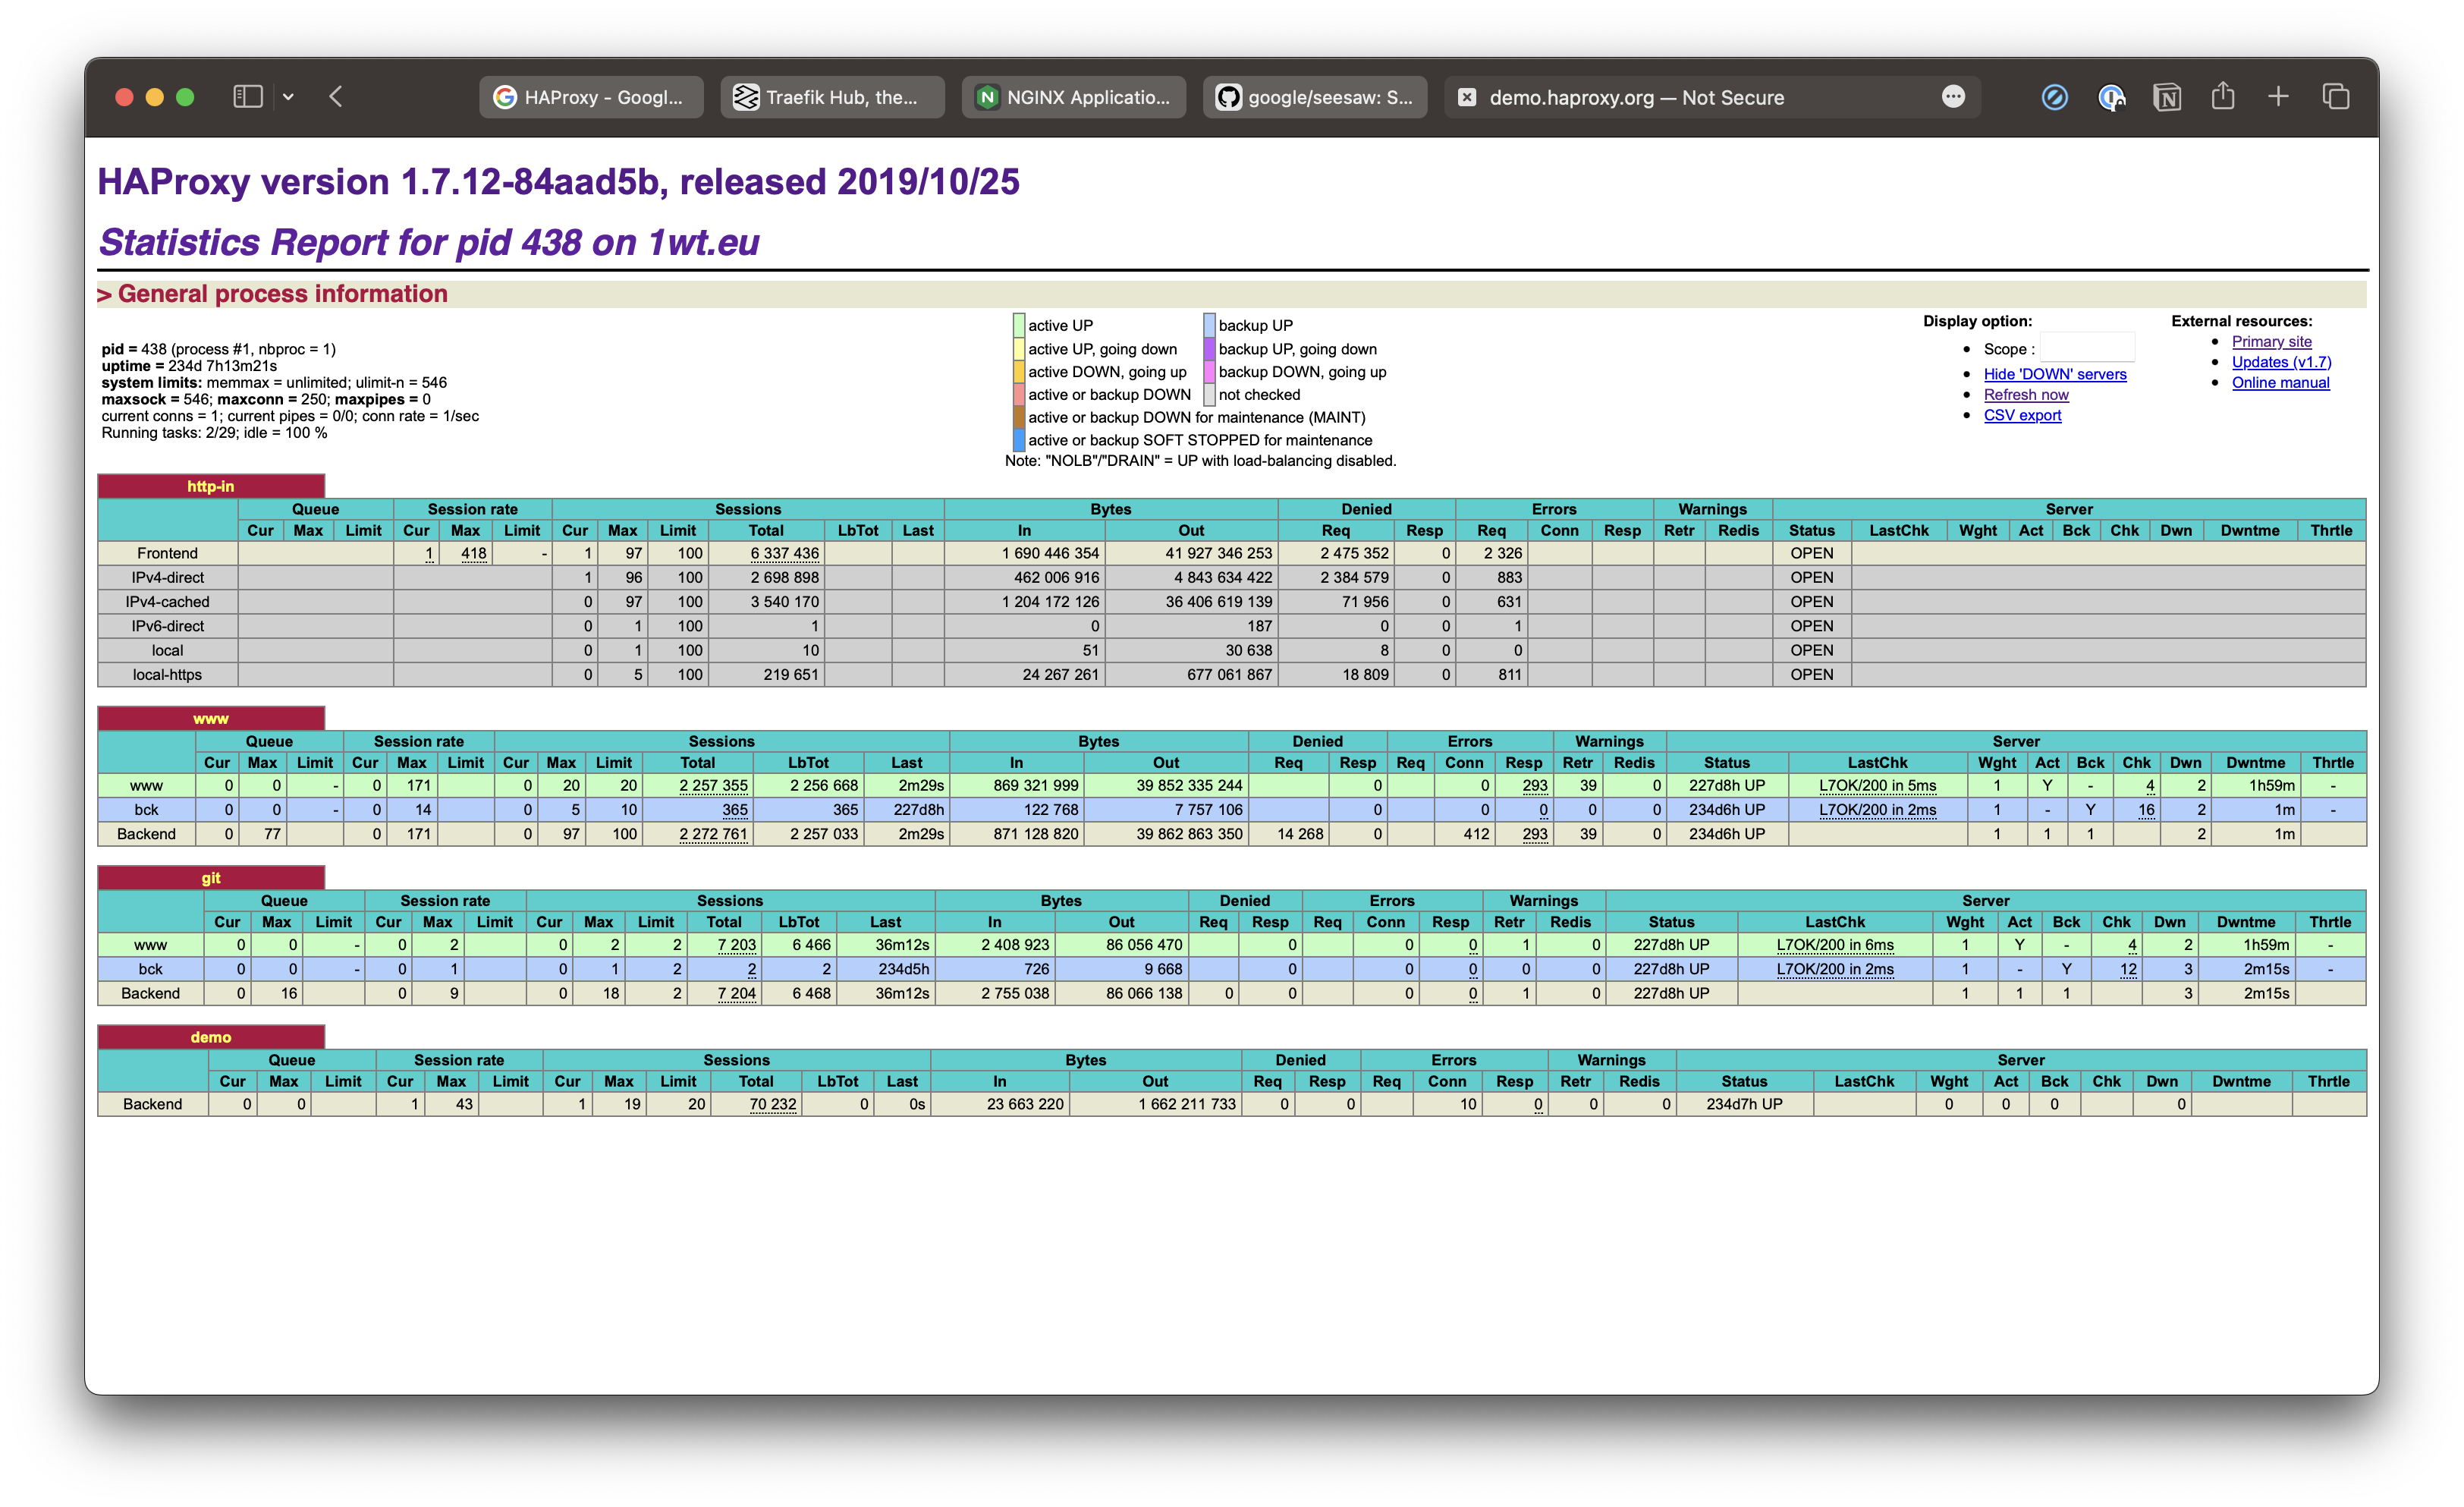Click the IPv6-direct row label

pos(167,626)
